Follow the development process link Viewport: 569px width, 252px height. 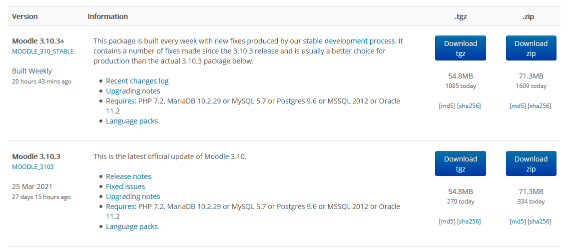click(359, 41)
